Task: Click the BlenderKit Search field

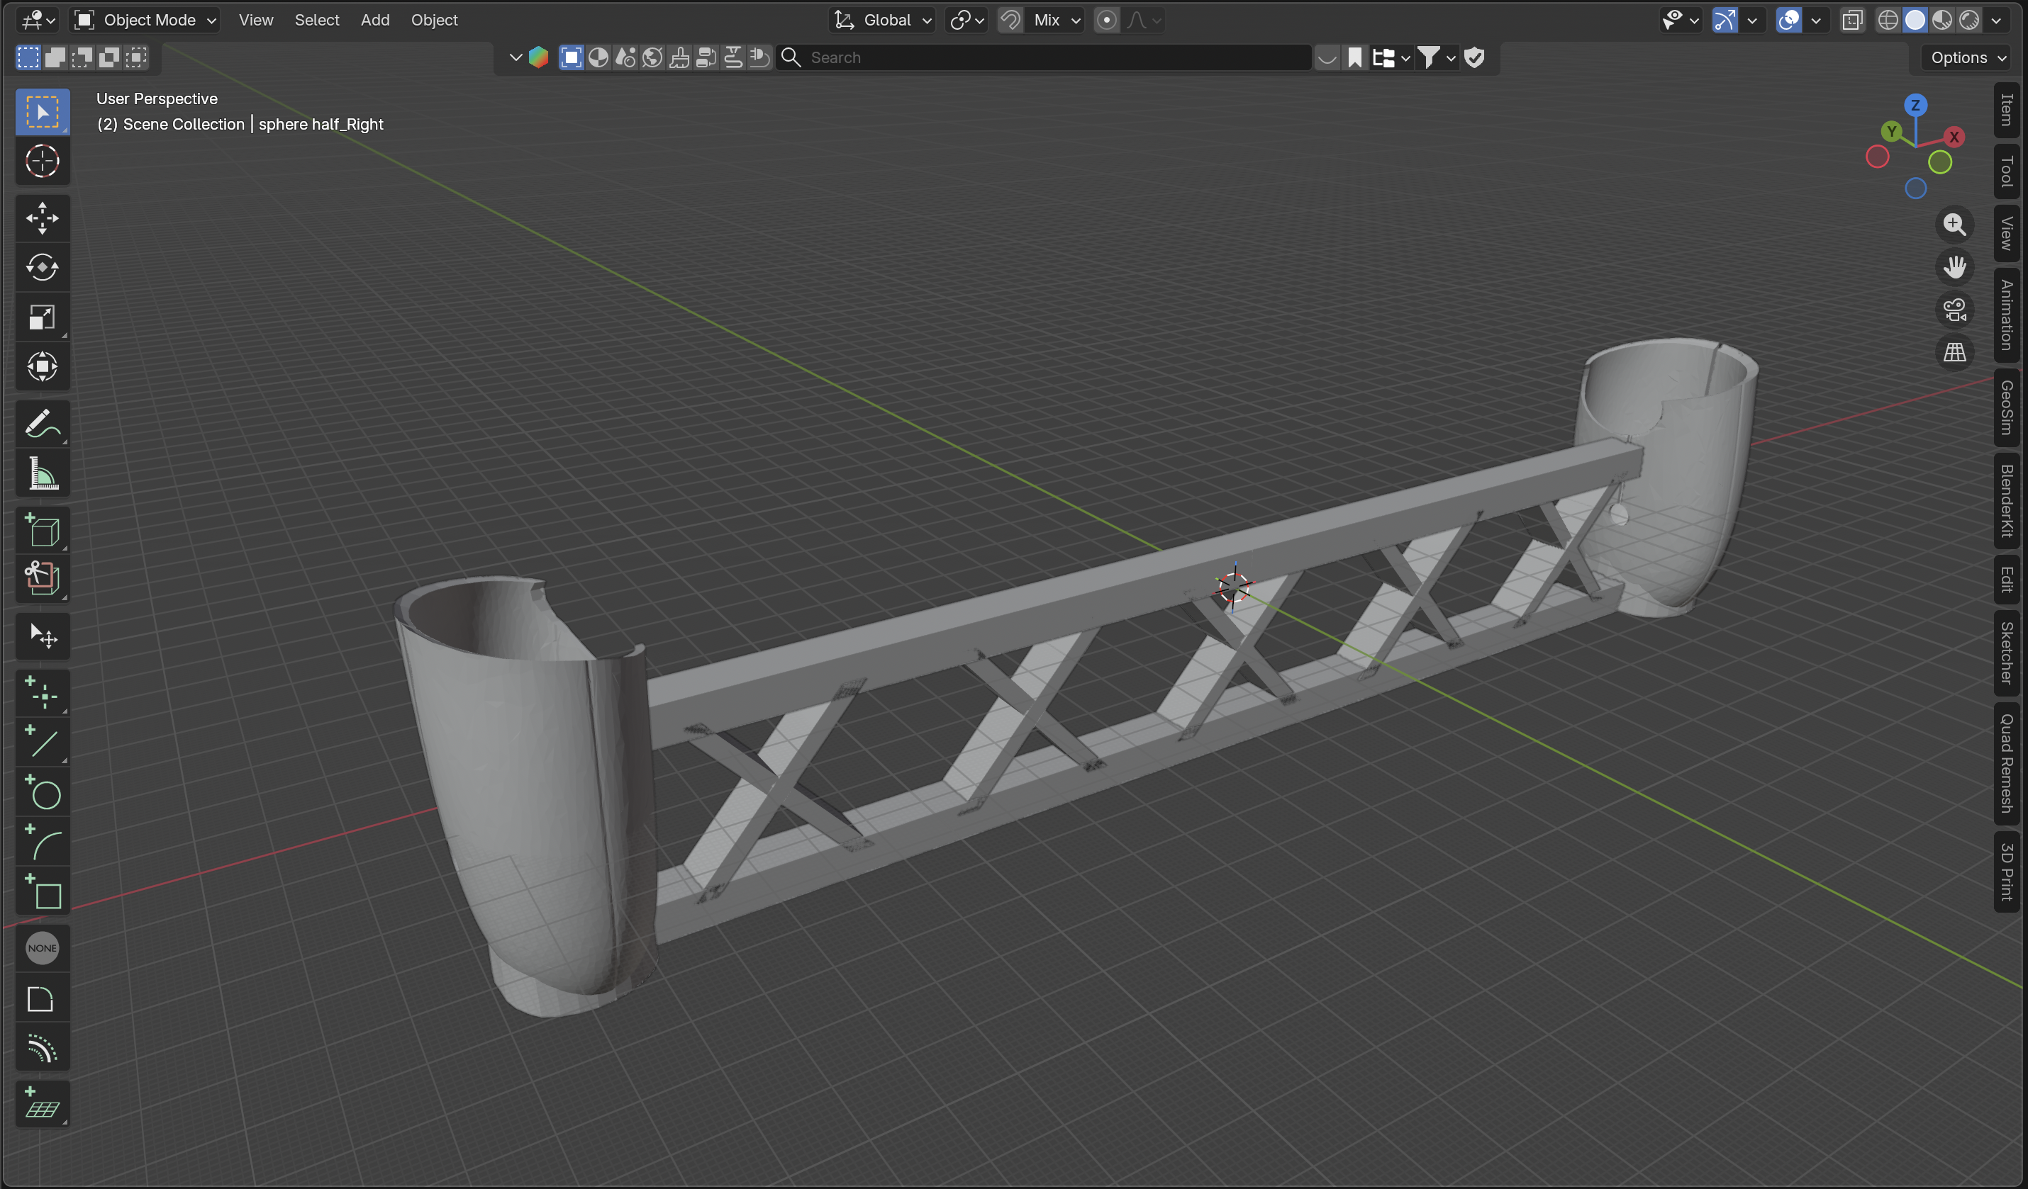Action: click(x=1046, y=58)
